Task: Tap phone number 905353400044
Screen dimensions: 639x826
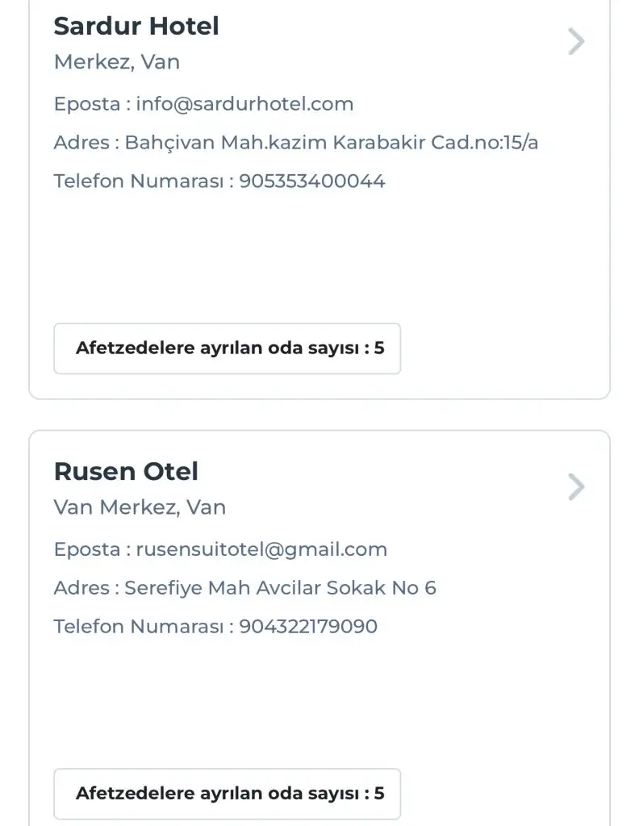Action: pos(312,181)
